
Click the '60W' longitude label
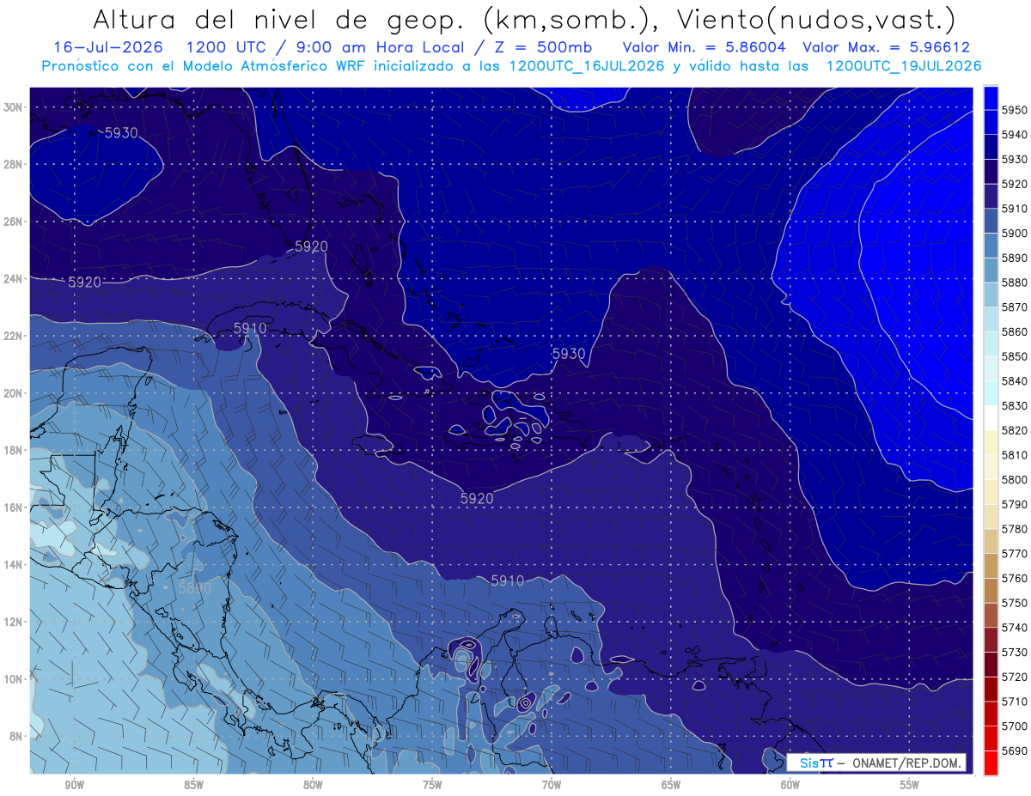(x=790, y=785)
